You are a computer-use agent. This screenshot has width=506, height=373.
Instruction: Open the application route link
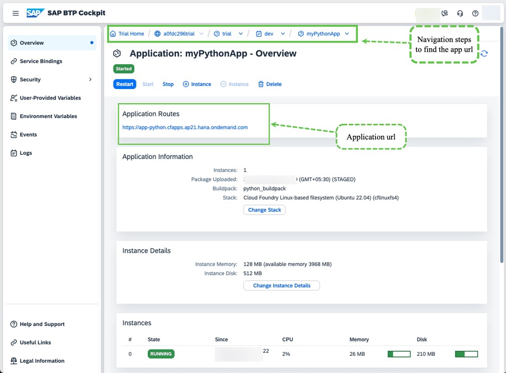pyautogui.click(x=185, y=127)
